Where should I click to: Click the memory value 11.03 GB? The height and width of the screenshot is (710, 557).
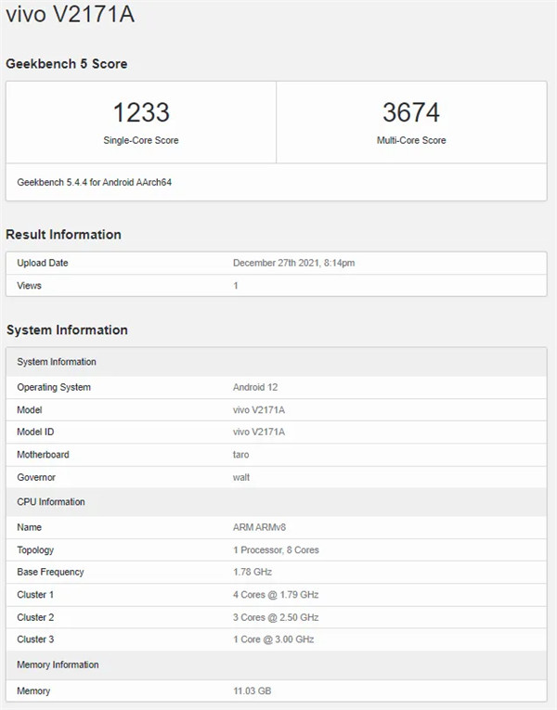coord(253,691)
